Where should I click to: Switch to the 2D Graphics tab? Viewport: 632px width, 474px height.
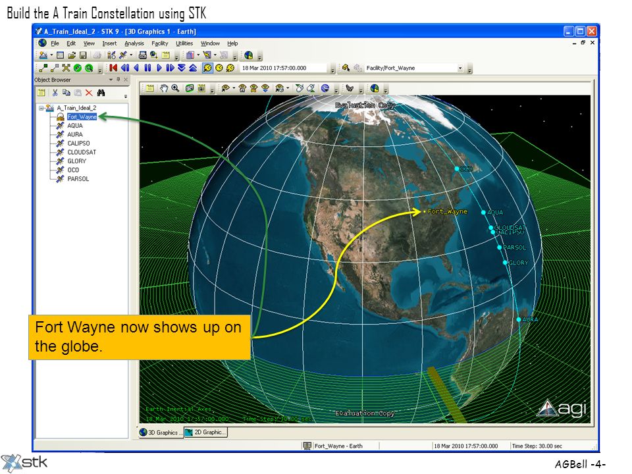coord(205,432)
